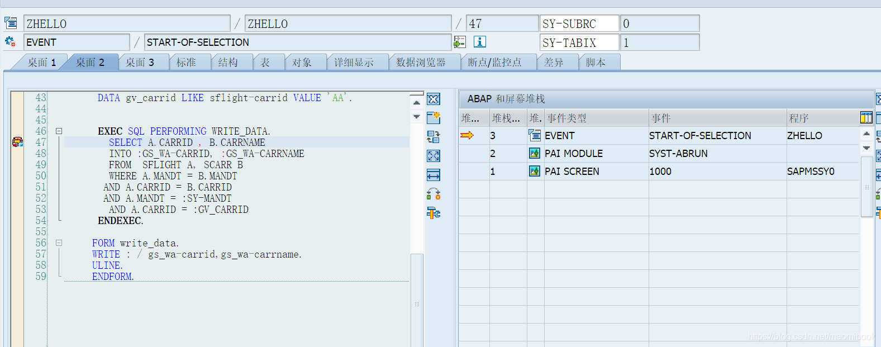Click the maximize-horizontally icon beside the editor

[x=434, y=175]
